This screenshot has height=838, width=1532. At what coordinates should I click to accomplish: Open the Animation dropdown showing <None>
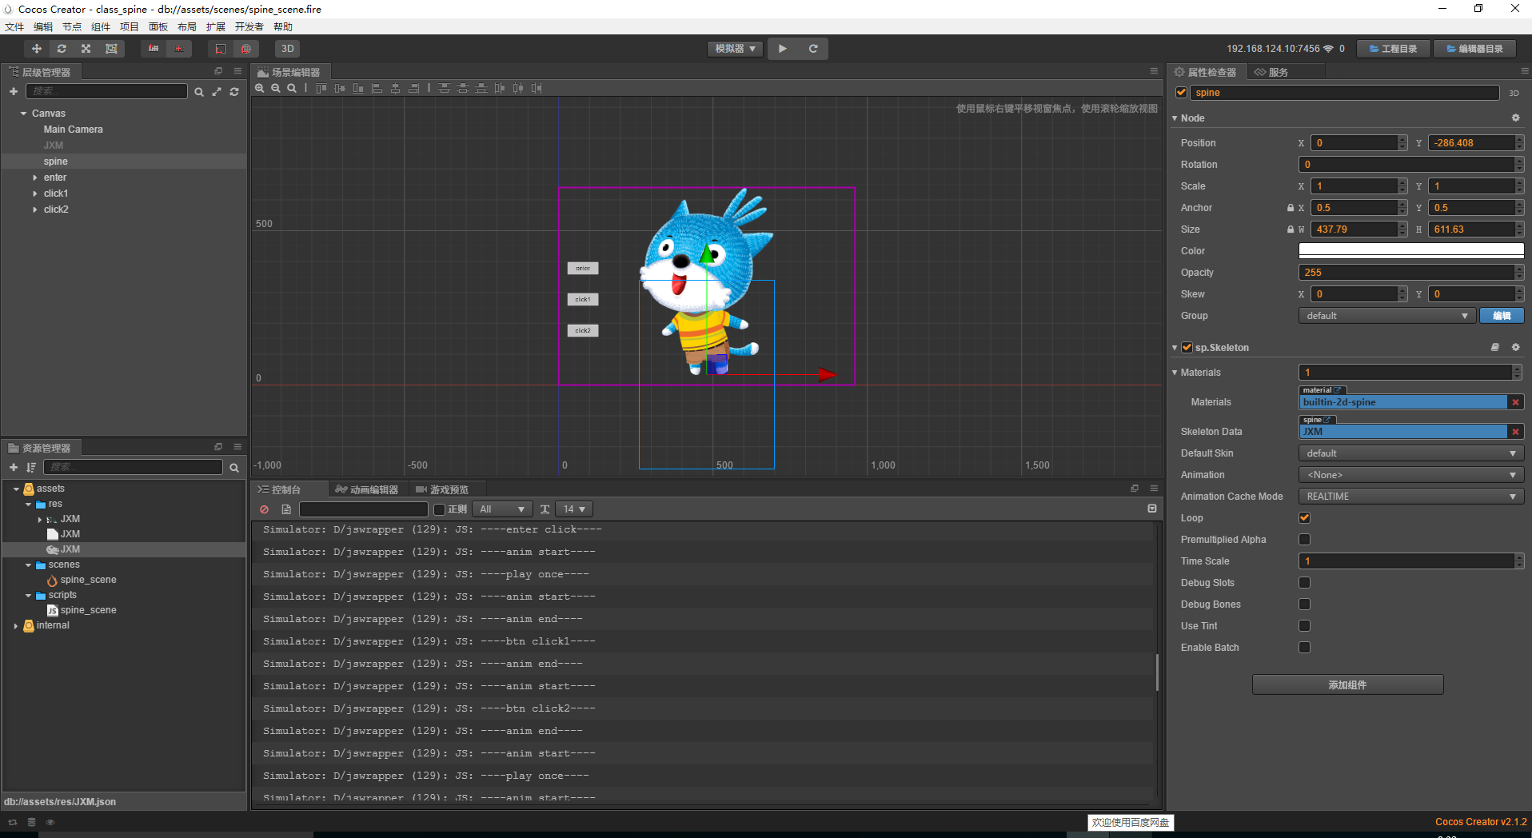tap(1410, 474)
